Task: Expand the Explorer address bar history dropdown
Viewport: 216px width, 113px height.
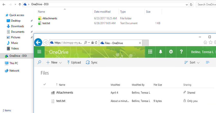Action: point(187,5)
